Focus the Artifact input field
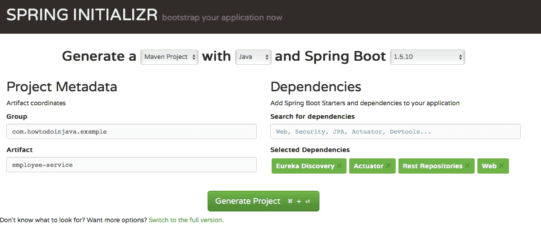 131,165
